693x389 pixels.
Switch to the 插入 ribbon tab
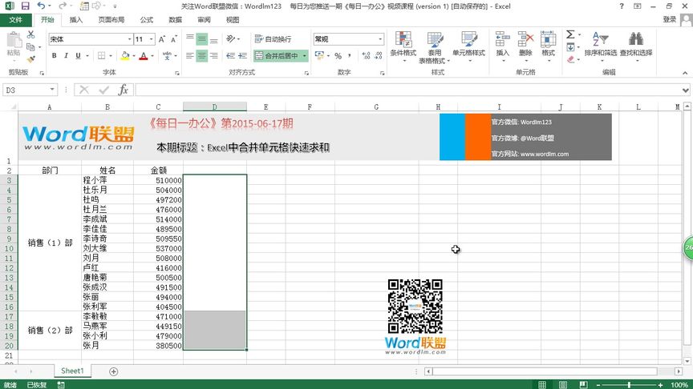pos(76,20)
